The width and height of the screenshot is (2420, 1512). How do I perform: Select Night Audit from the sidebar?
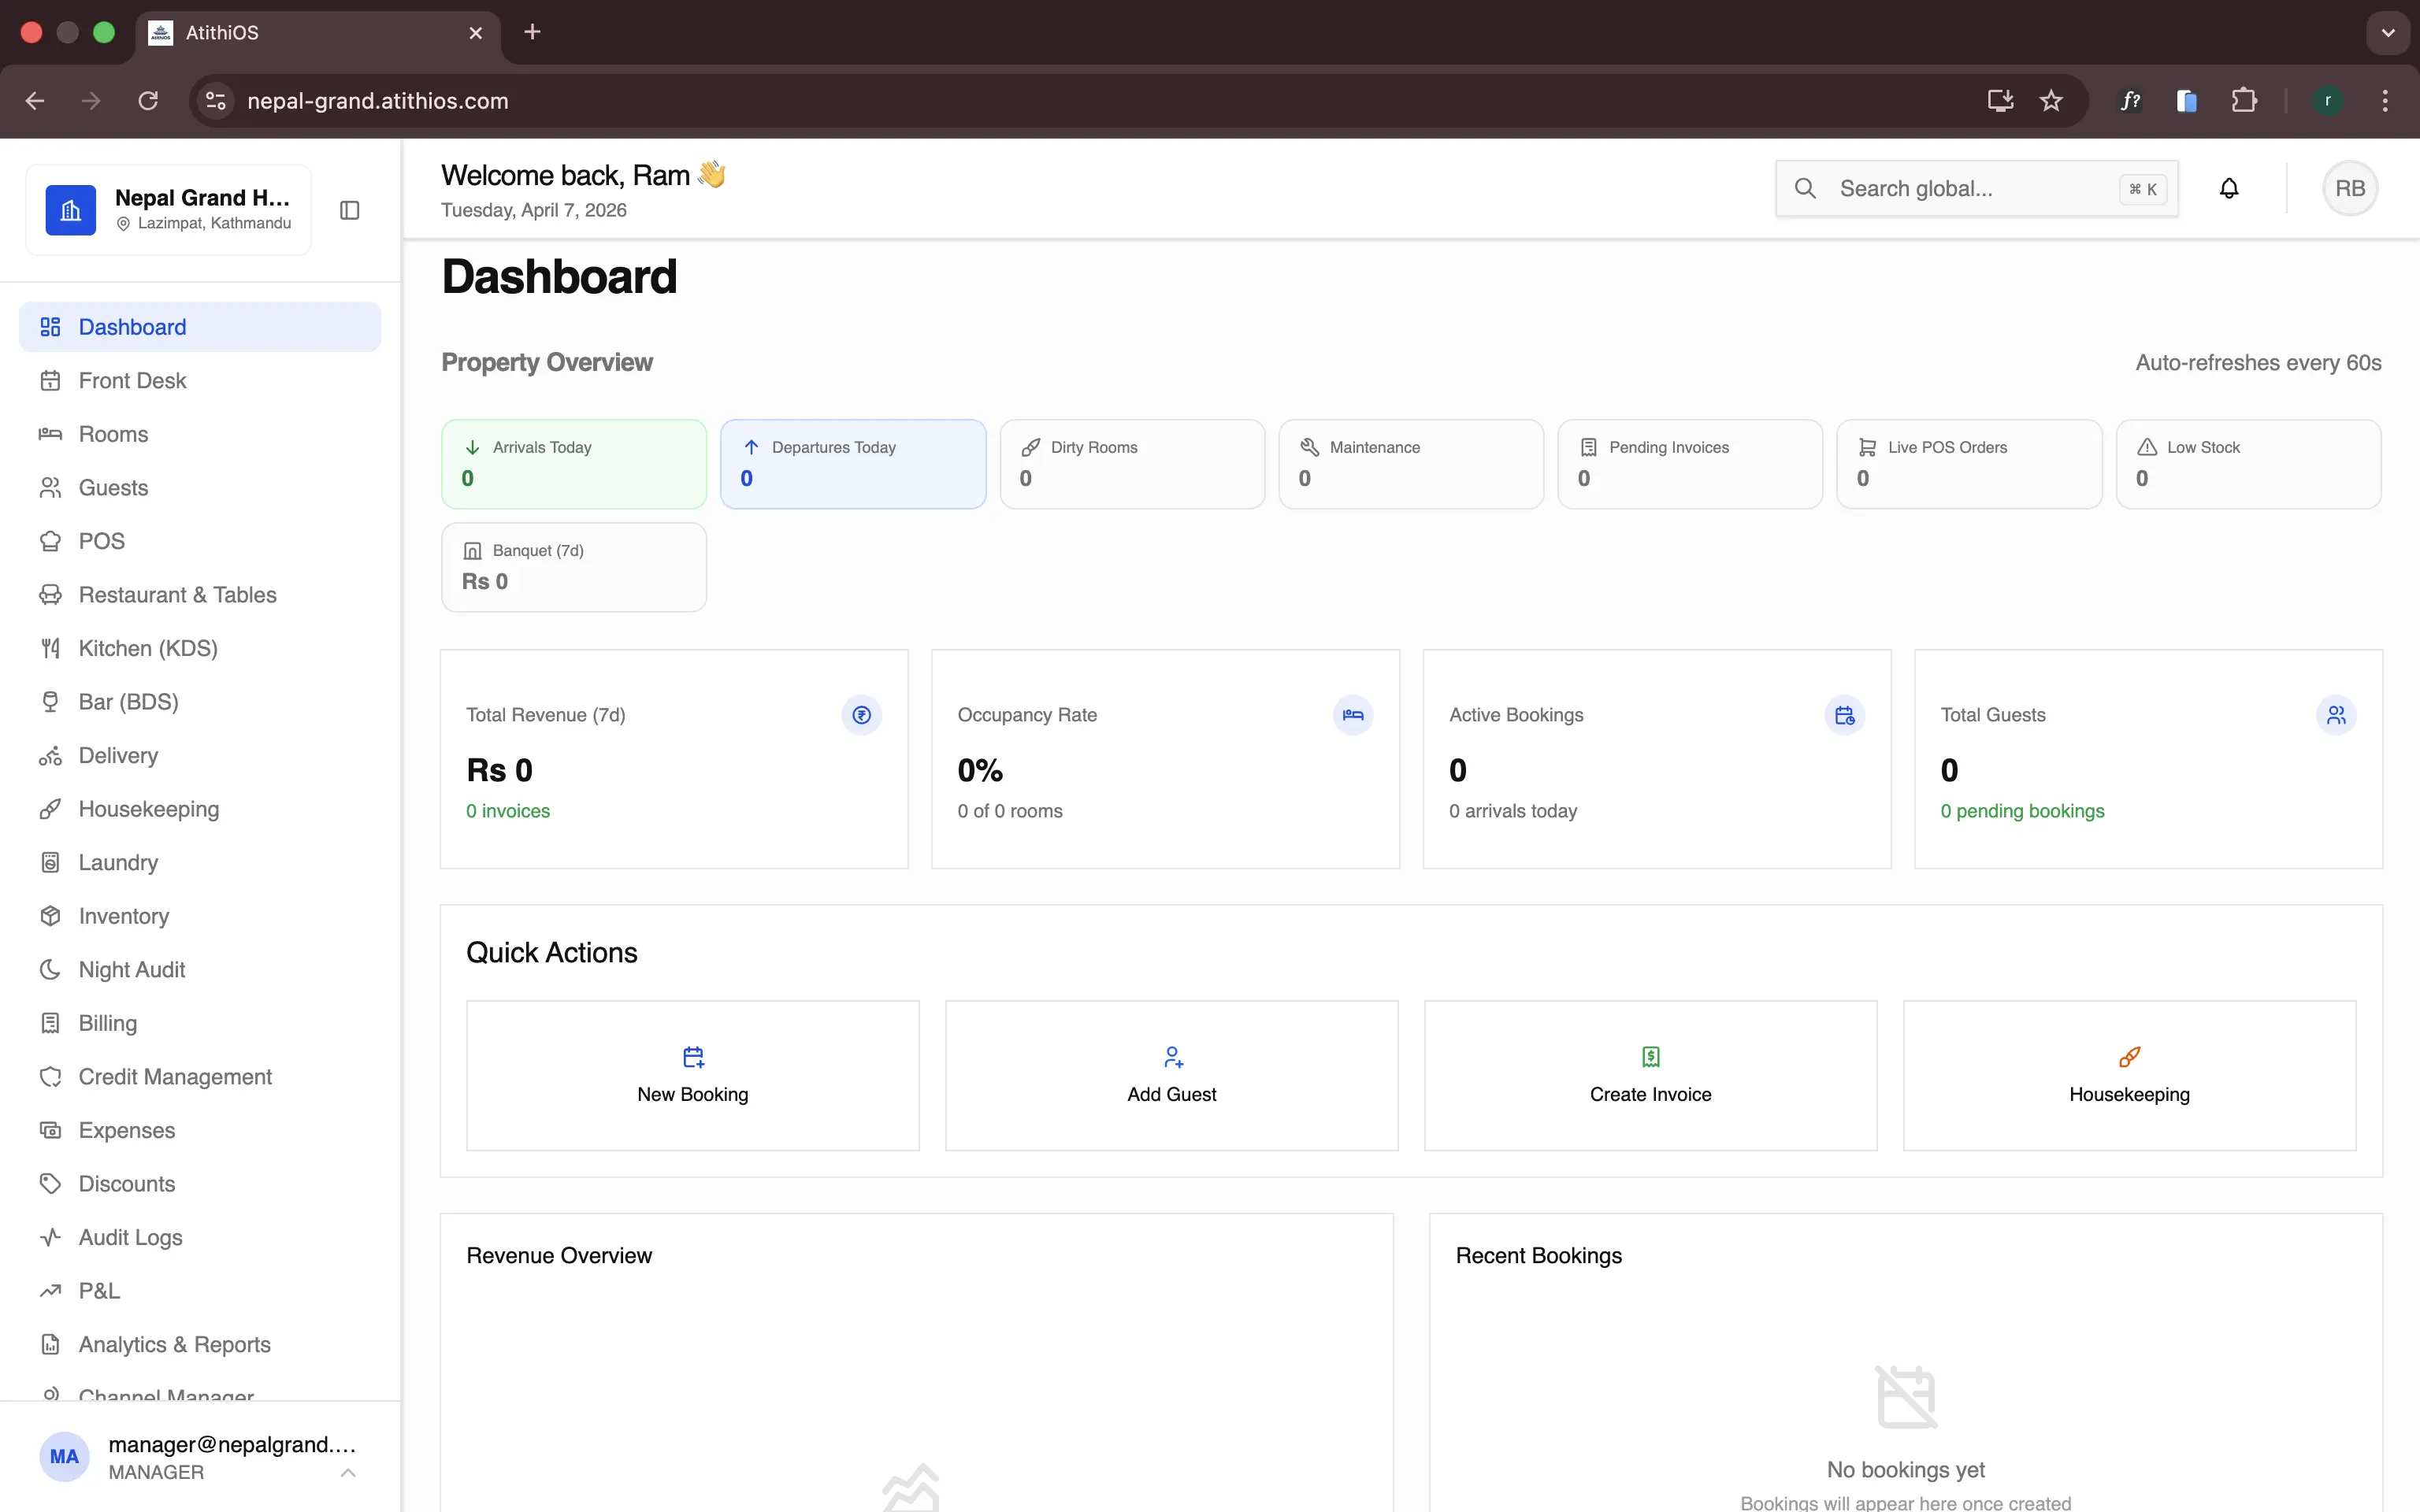point(132,969)
